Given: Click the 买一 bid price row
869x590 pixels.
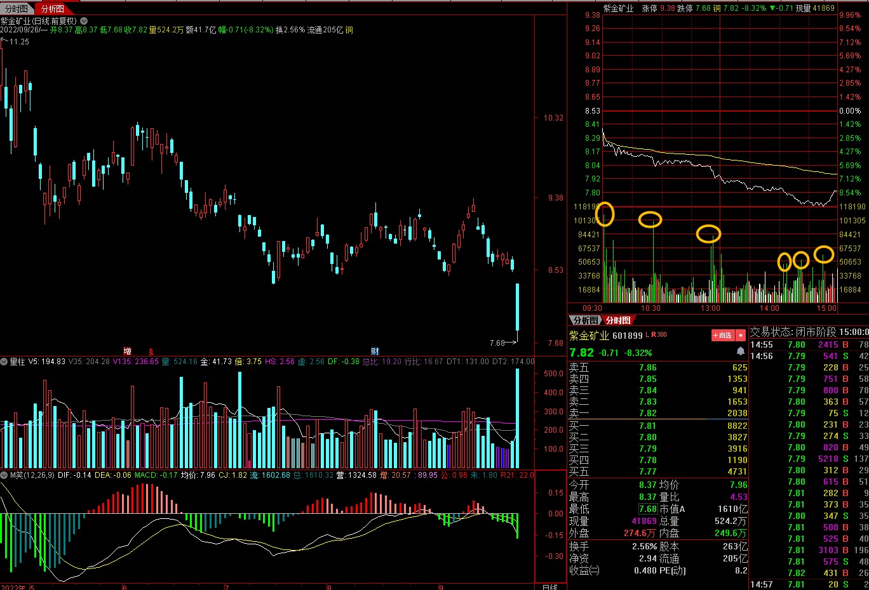Looking at the screenshot, I should 657,426.
